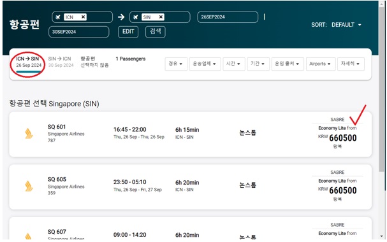Click the 23:50 - 05:10 flight time

point(130,182)
